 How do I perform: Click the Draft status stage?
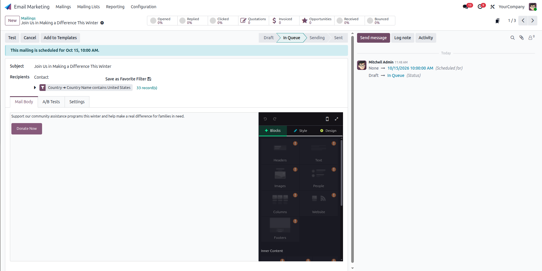tap(269, 38)
